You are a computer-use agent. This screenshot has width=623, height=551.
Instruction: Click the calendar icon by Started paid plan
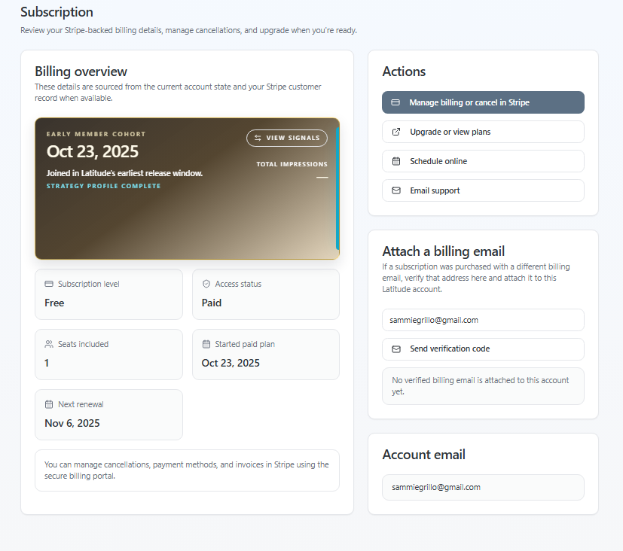[x=206, y=344]
